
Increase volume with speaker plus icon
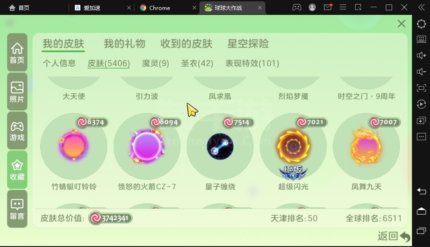point(421,55)
